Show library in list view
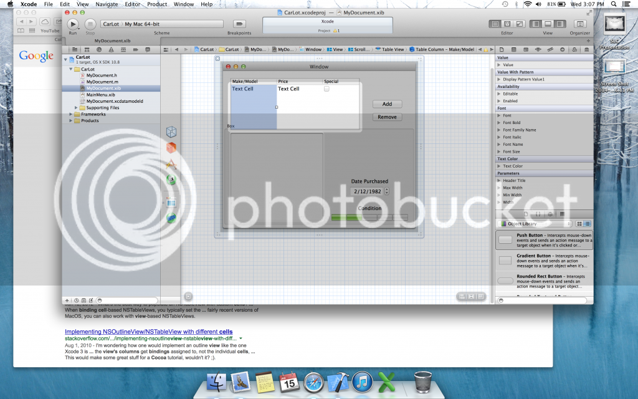638x399 pixels. [x=587, y=224]
